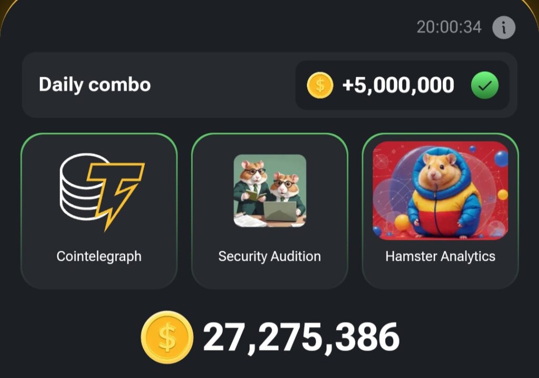The height and width of the screenshot is (378, 539).
Task: Click the laptop in Security Audition picture
Action: [x=280, y=211]
